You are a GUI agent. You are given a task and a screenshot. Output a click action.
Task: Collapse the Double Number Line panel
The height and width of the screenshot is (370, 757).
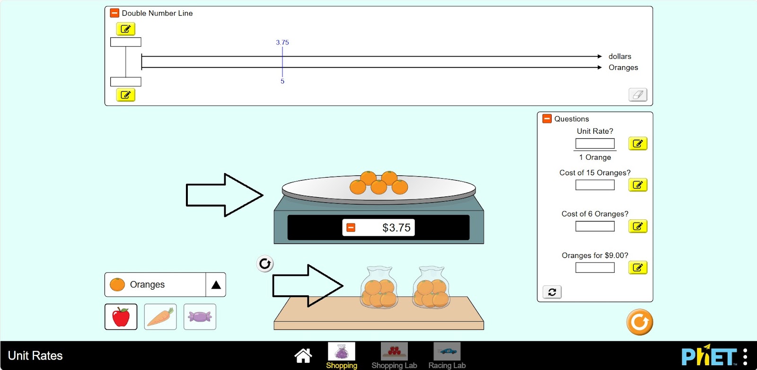point(114,13)
